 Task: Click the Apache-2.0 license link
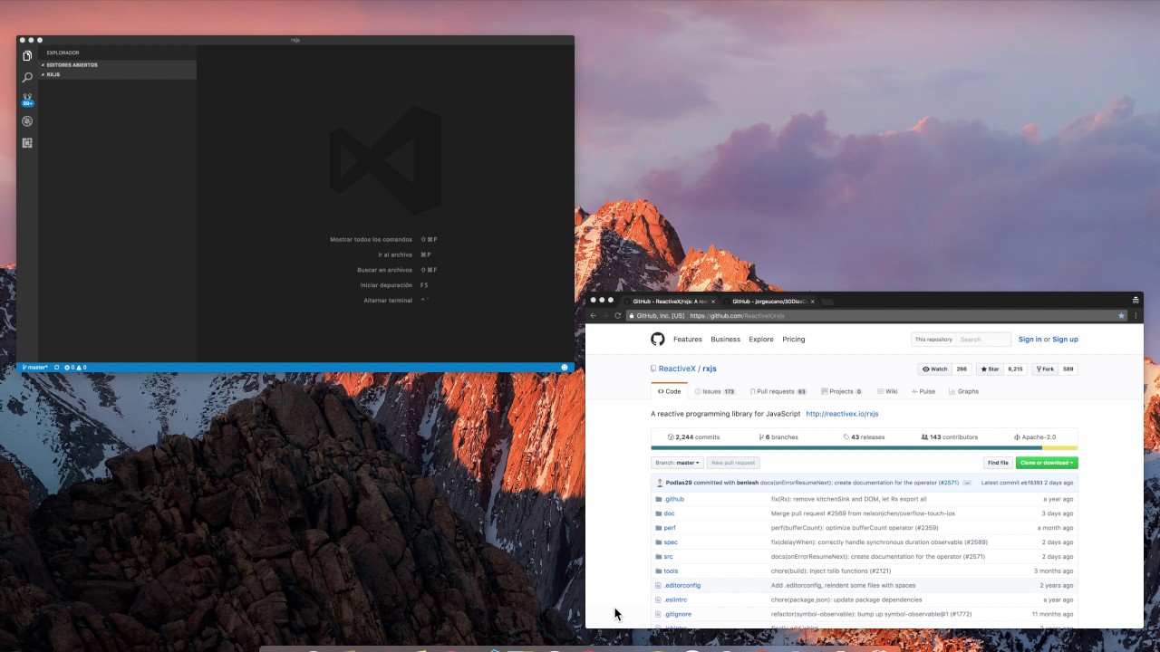tap(1035, 437)
